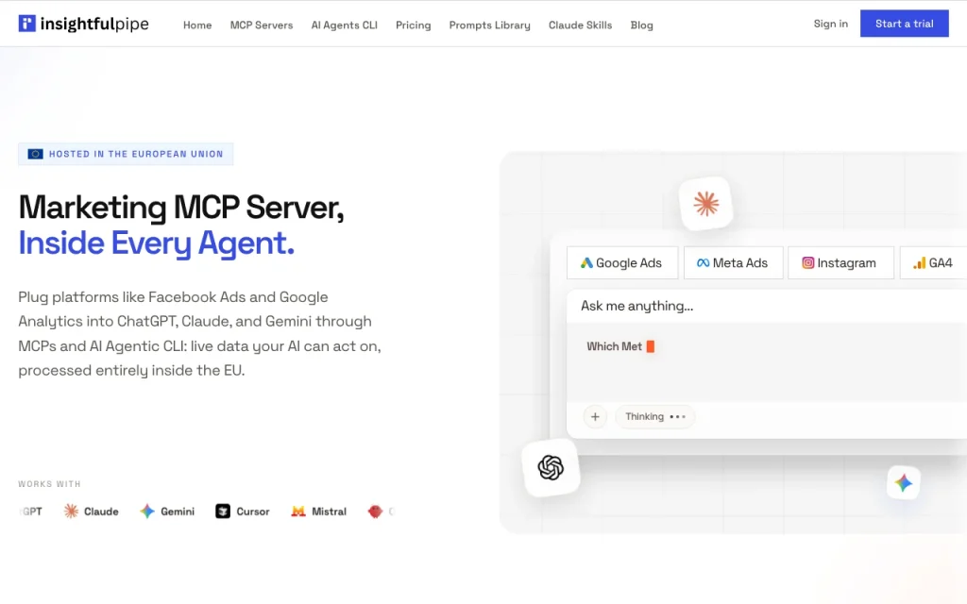Click the Gemini label in Works With
Screen dimensions: 967x604
click(178, 512)
